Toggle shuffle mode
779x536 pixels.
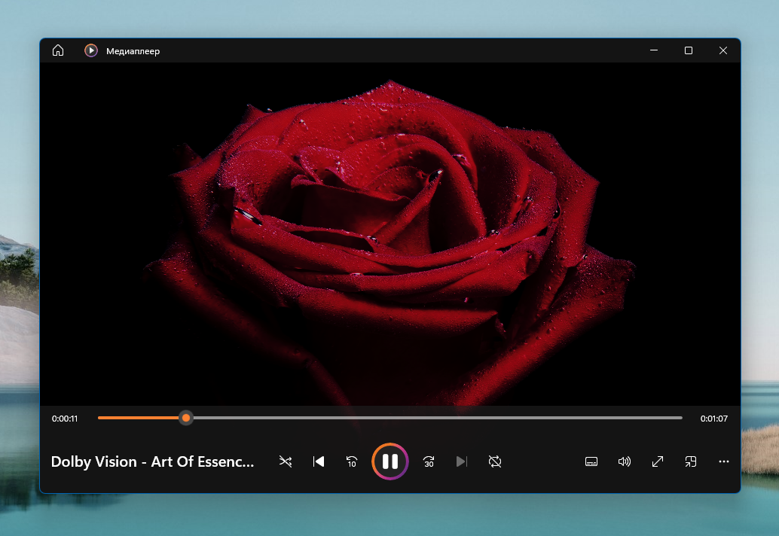click(x=286, y=461)
